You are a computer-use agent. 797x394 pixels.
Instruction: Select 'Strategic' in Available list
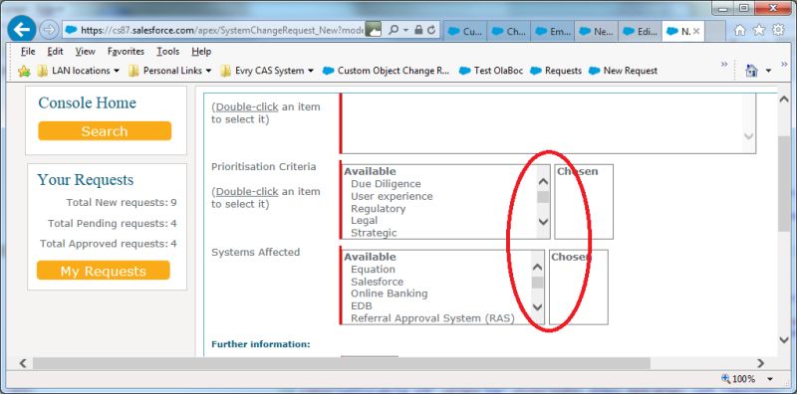374,233
